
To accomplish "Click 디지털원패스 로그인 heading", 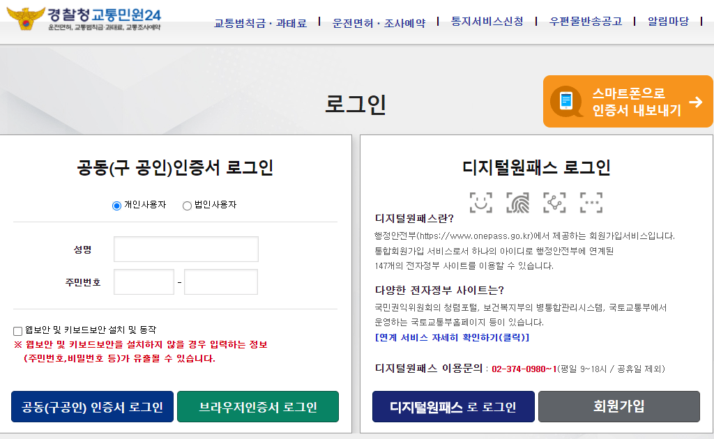I will click(536, 168).
